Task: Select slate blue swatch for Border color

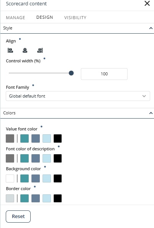Action: (36, 198)
